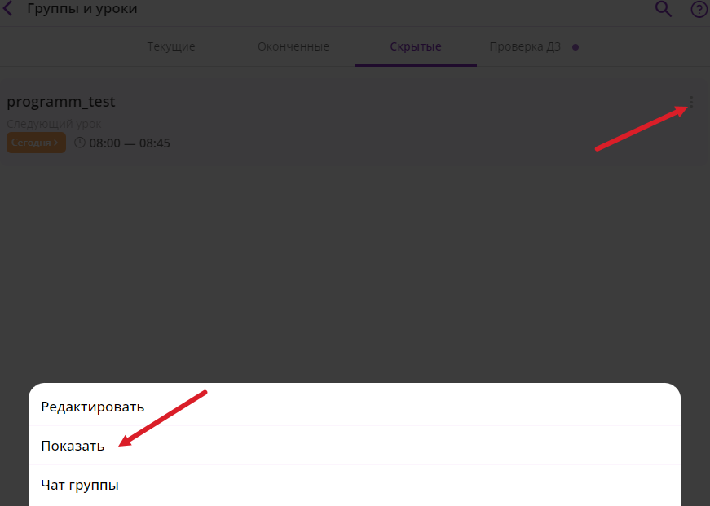Open help via the question mark icon
710x506 pixels.
click(x=699, y=10)
